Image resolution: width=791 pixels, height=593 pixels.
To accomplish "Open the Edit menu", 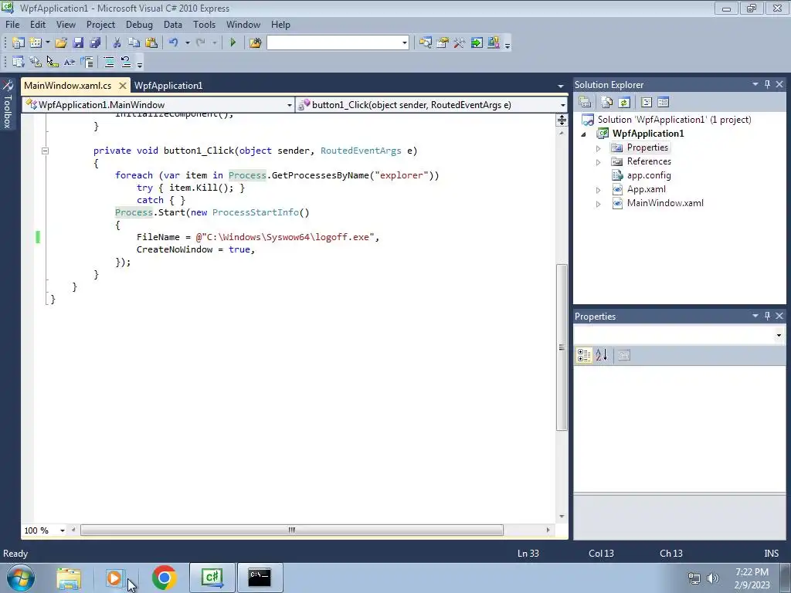I will tap(38, 25).
